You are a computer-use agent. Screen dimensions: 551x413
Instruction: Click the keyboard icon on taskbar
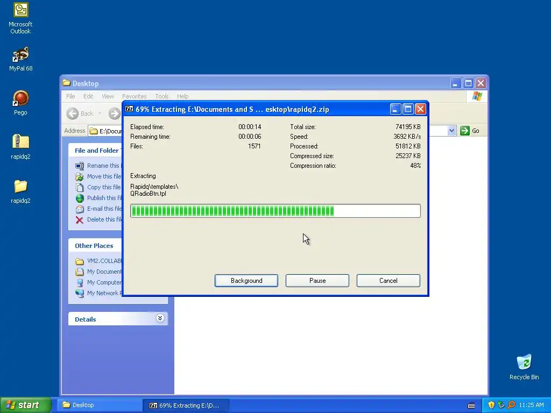coord(471,405)
